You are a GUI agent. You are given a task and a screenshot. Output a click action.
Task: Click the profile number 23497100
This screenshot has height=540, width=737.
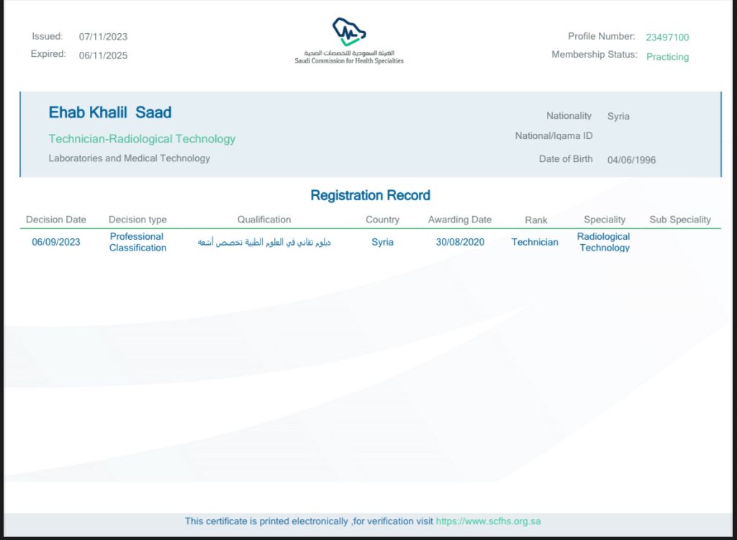click(x=667, y=37)
